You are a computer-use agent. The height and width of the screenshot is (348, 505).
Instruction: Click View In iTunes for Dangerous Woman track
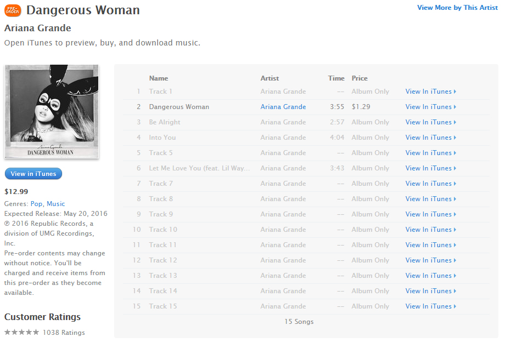click(x=430, y=107)
